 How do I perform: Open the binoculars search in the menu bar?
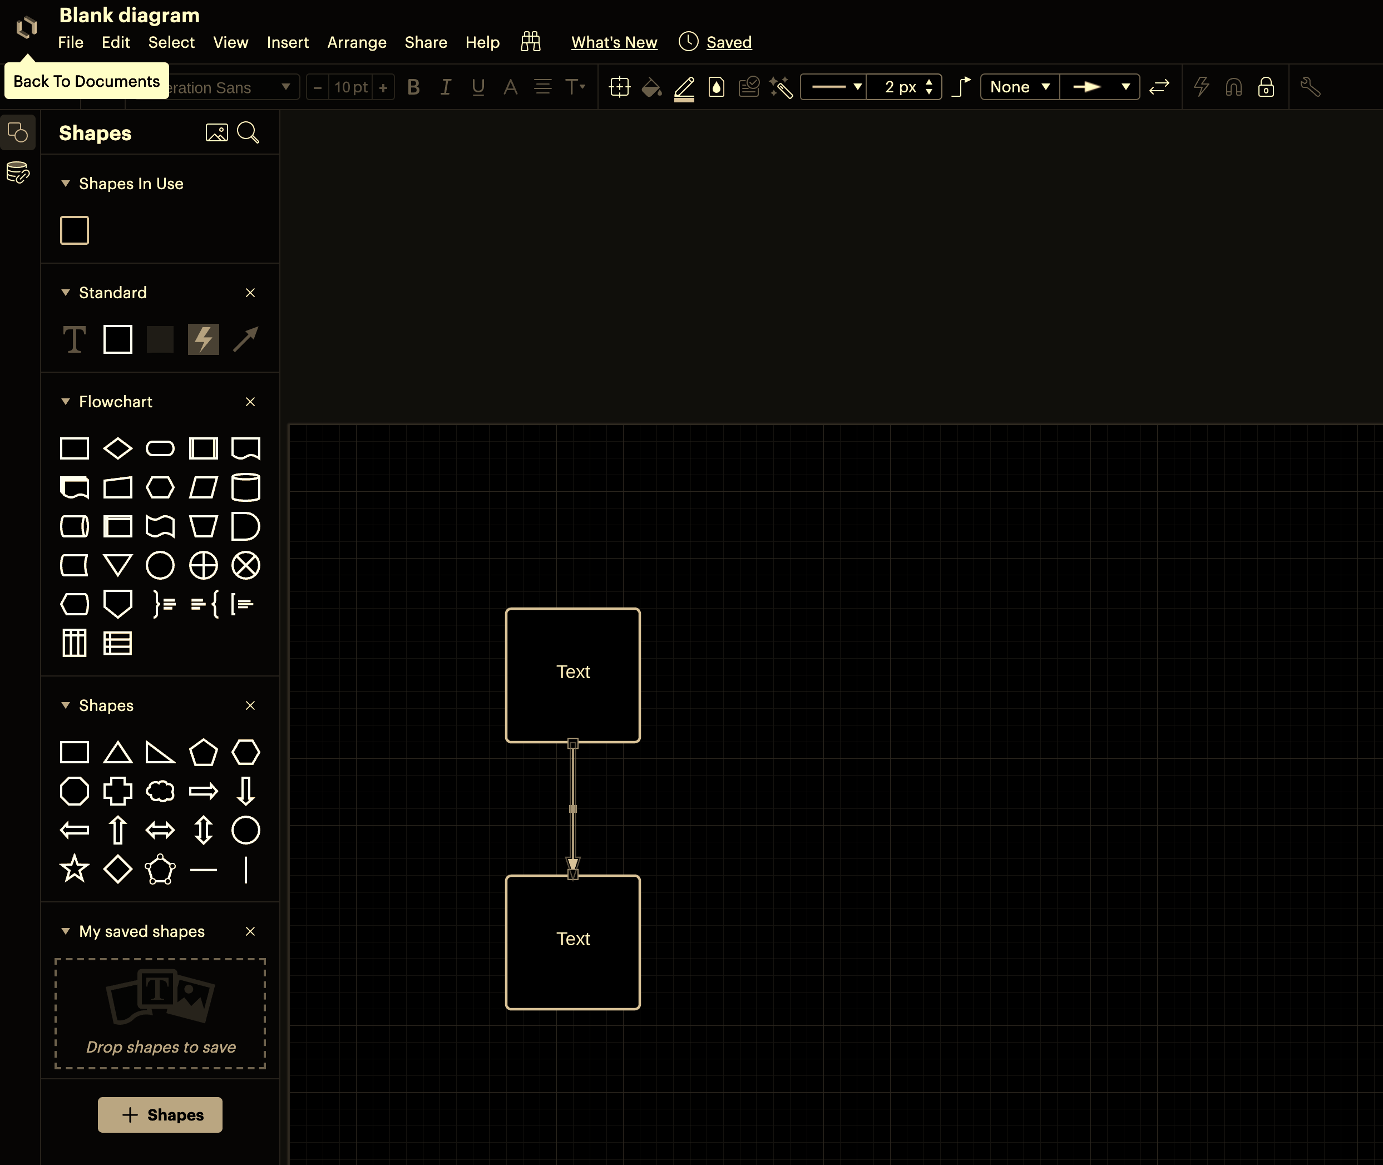531,42
